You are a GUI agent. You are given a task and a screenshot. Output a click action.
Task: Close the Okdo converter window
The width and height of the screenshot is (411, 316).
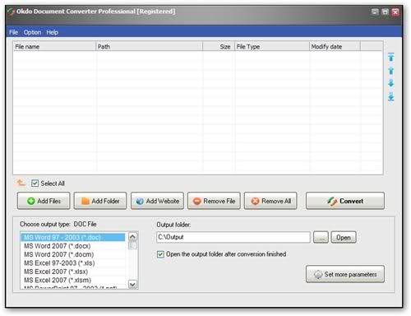(x=395, y=12)
